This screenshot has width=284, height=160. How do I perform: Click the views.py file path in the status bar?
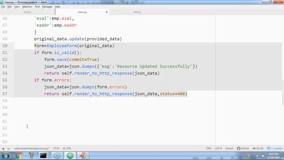[x=32, y=148]
